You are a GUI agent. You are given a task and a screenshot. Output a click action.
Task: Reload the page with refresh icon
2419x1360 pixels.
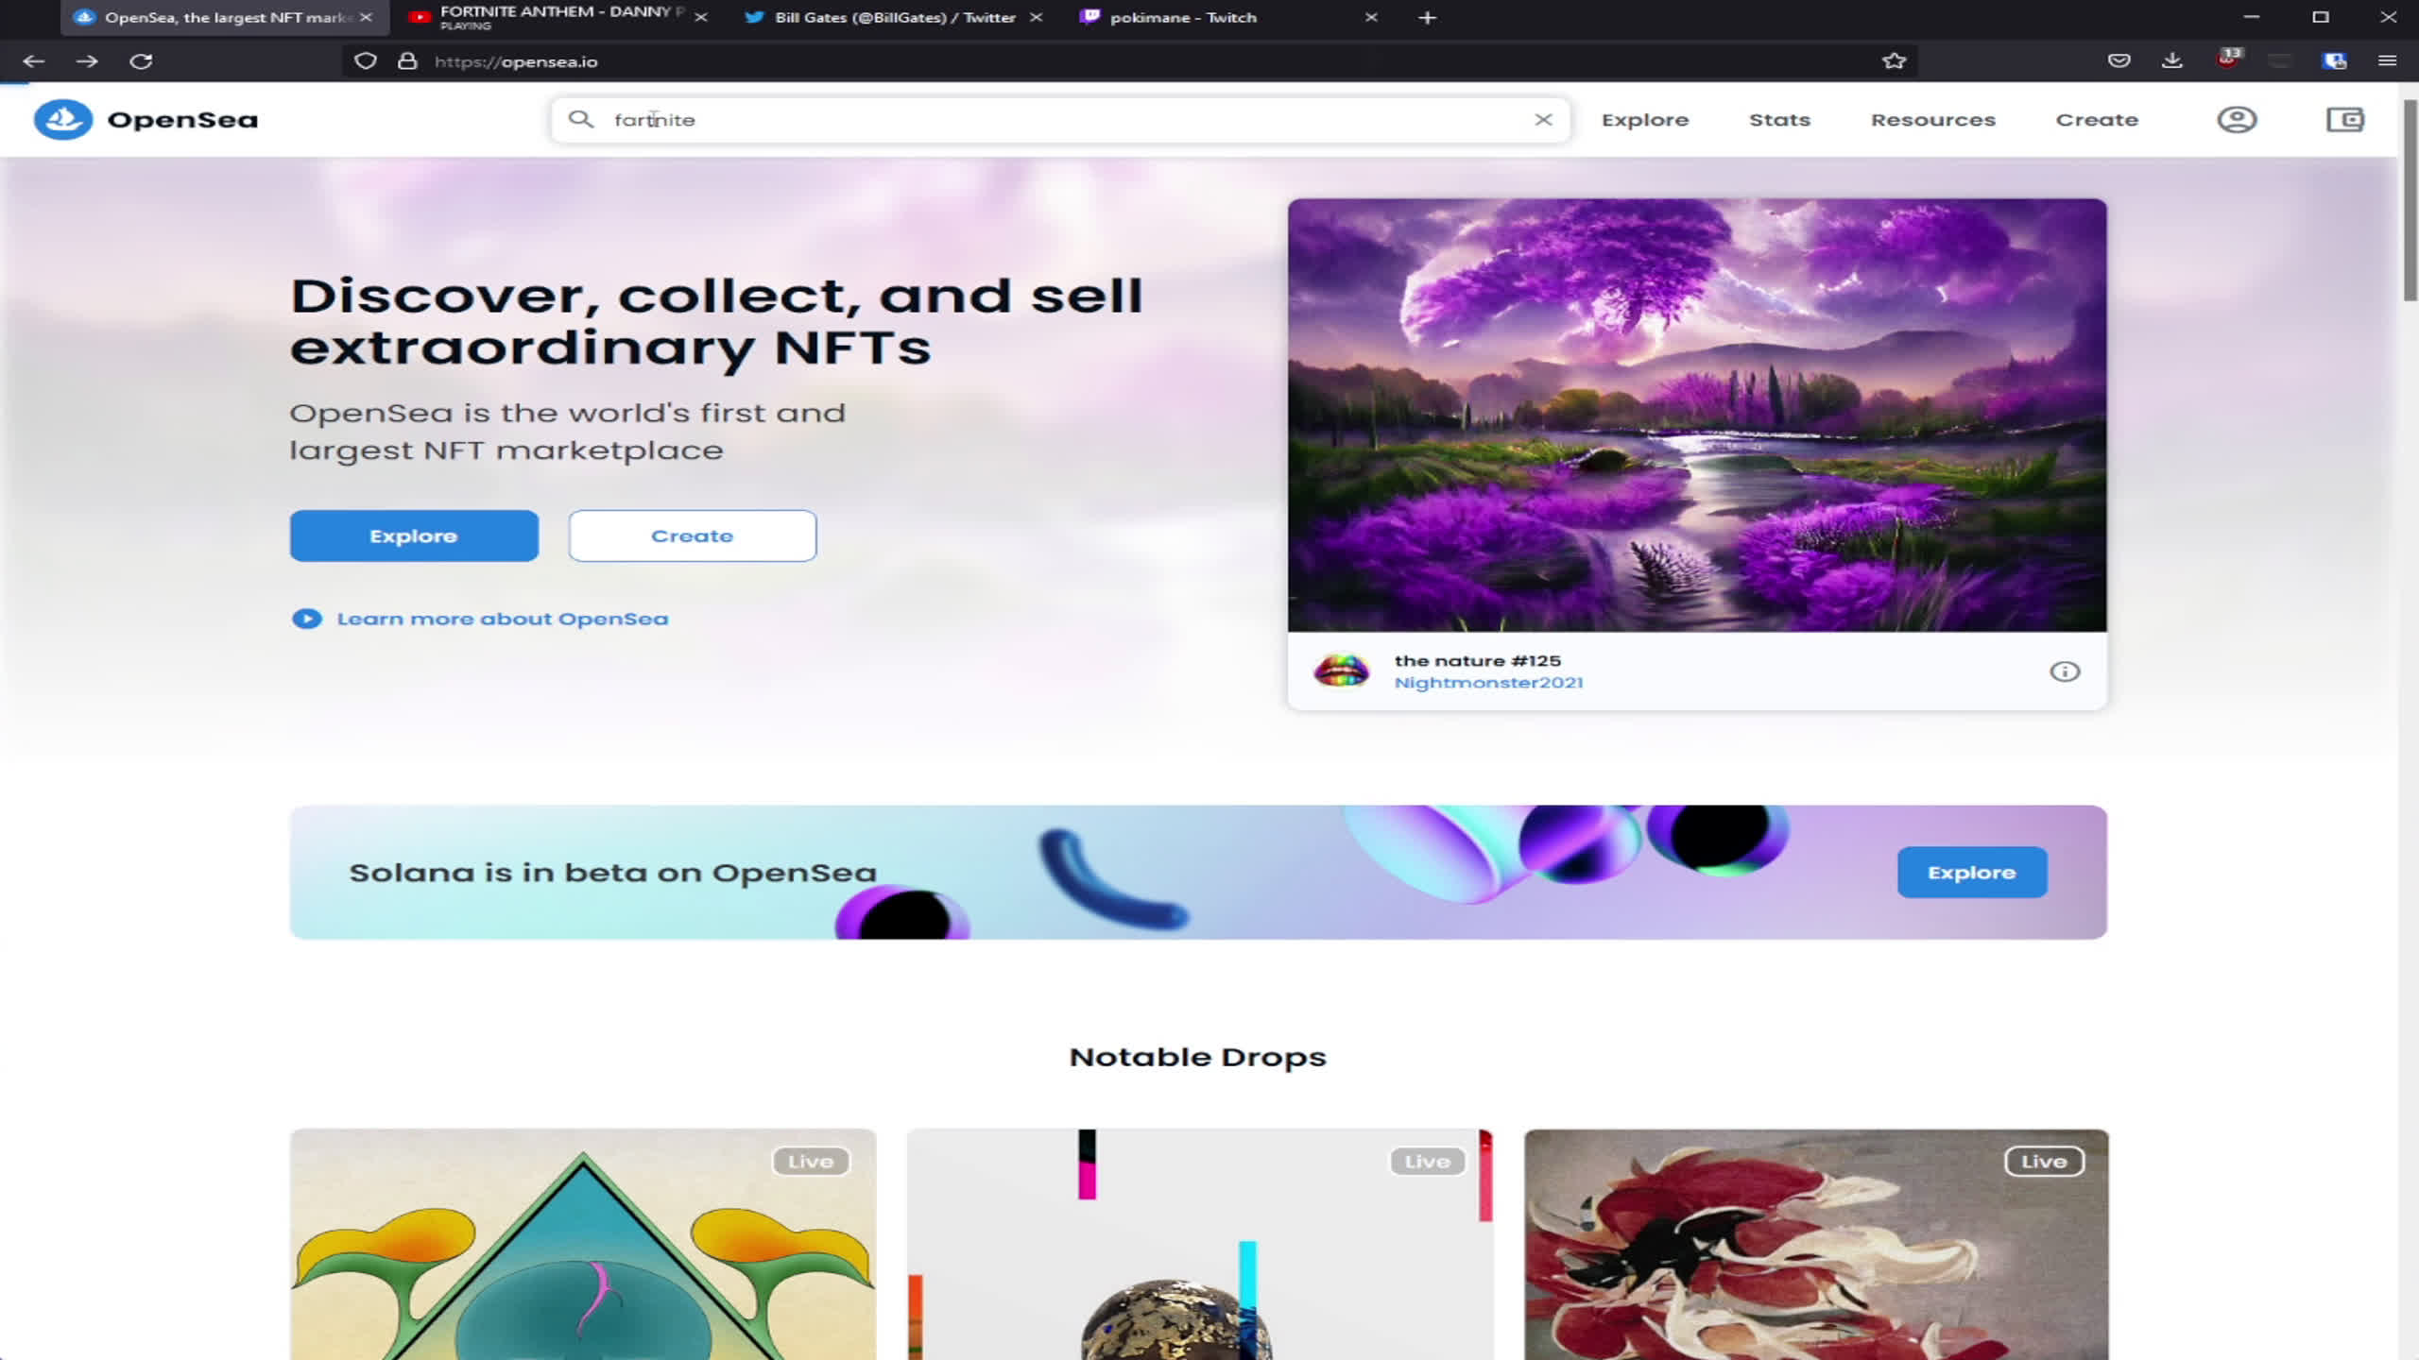click(x=142, y=61)
